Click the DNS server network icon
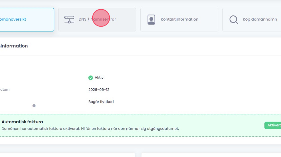The height and width of the screenshot is (157, 281). [x=69, y=19]
